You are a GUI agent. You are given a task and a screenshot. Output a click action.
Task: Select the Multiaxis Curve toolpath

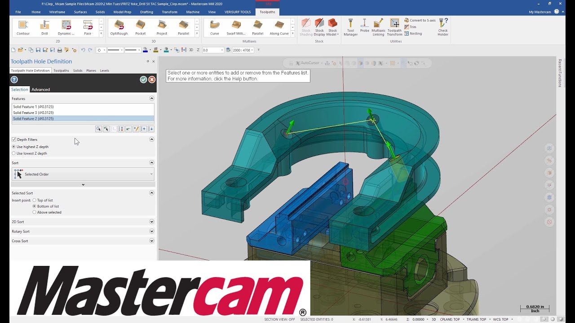(215, 27)
